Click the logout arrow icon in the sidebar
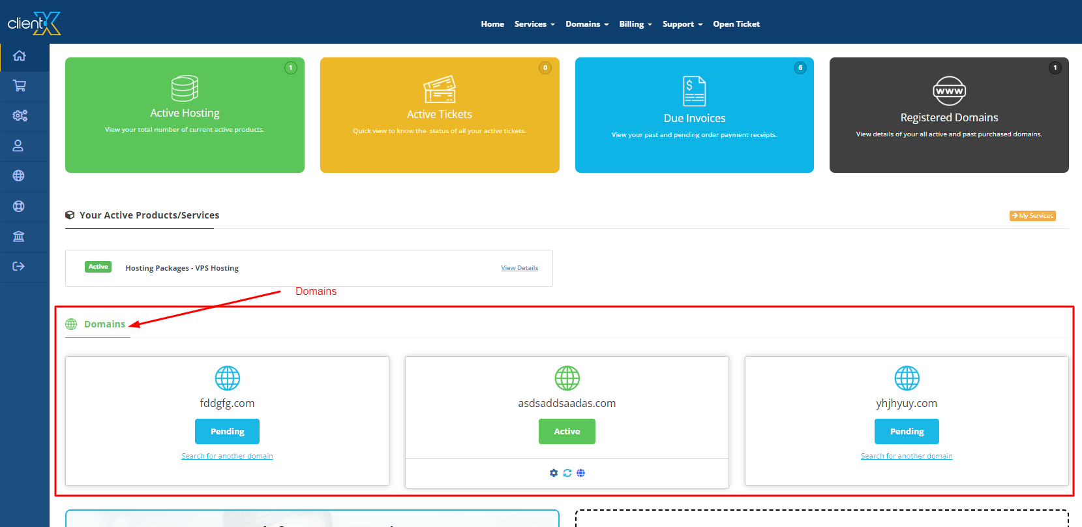1082x527 pixels. pos(18,266)
